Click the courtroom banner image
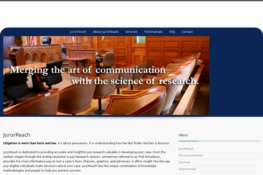This screenshot has width=263, height=175. pos(106,75)
